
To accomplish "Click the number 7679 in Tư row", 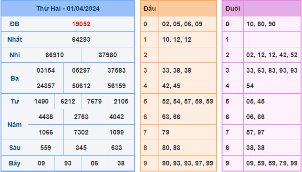I will [95, 101].
